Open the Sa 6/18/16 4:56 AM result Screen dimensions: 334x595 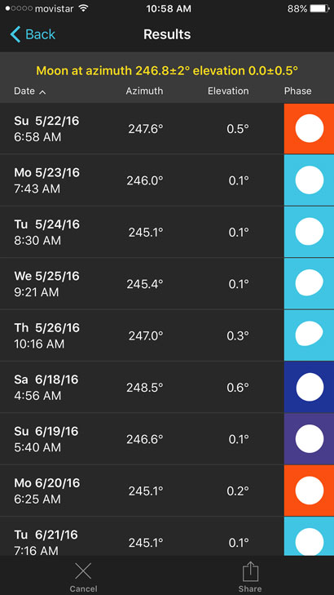tap(167, 387)
